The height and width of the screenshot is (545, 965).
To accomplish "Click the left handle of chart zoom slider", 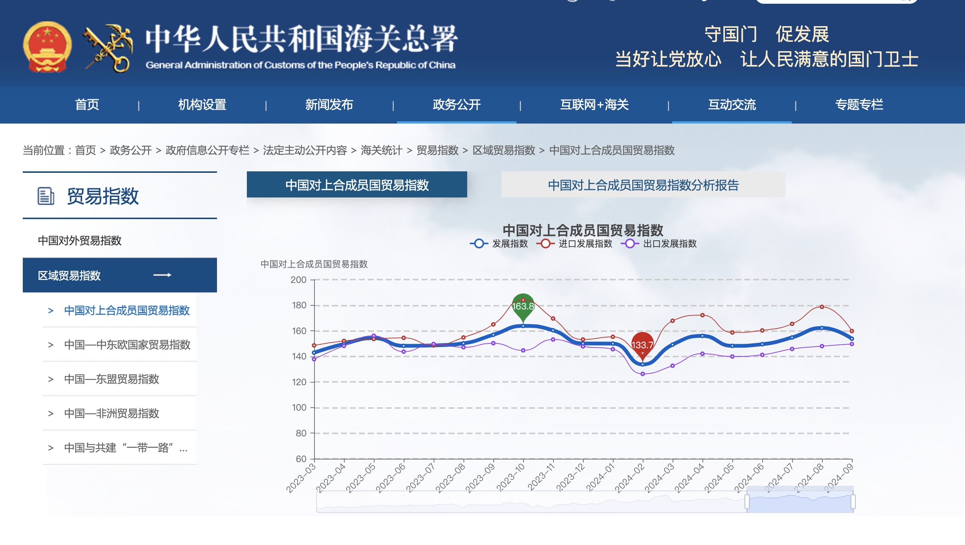I will pyautogui.click(x=747, y=502).
